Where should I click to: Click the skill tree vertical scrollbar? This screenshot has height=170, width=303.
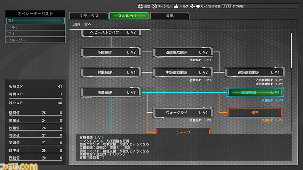(x=292, y=50)
